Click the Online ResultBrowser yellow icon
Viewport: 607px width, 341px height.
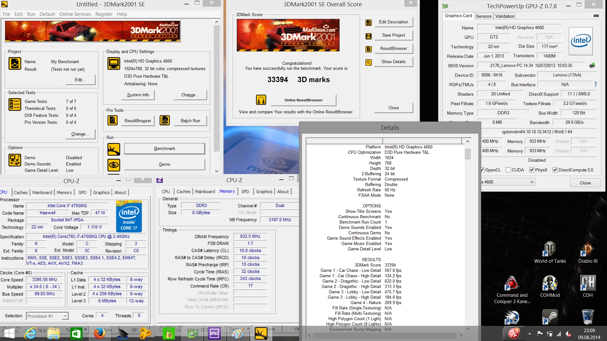[261, 100]
